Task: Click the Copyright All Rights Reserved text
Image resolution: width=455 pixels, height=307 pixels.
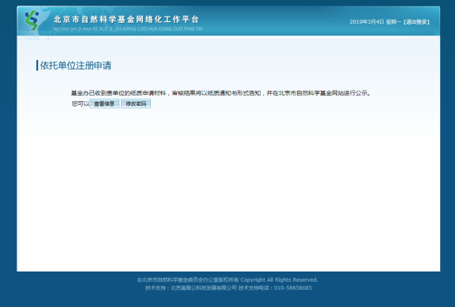Action: (x=279, y=279)
